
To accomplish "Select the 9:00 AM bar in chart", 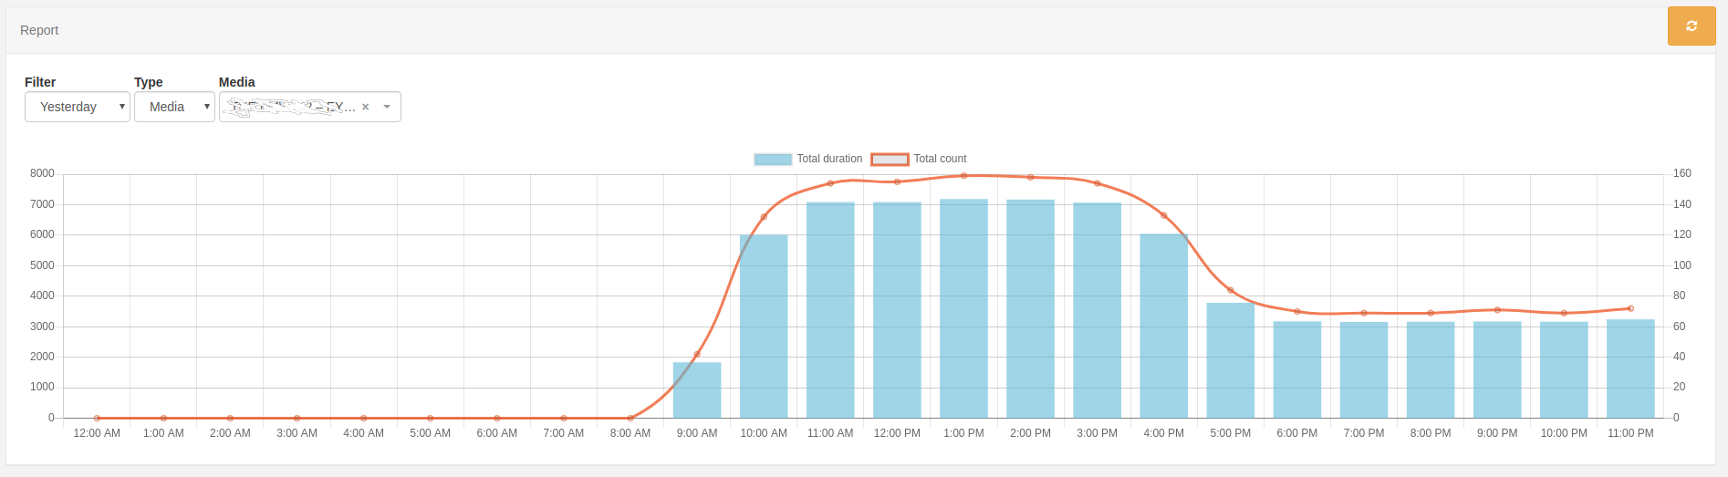I will (x=697, y=392).
